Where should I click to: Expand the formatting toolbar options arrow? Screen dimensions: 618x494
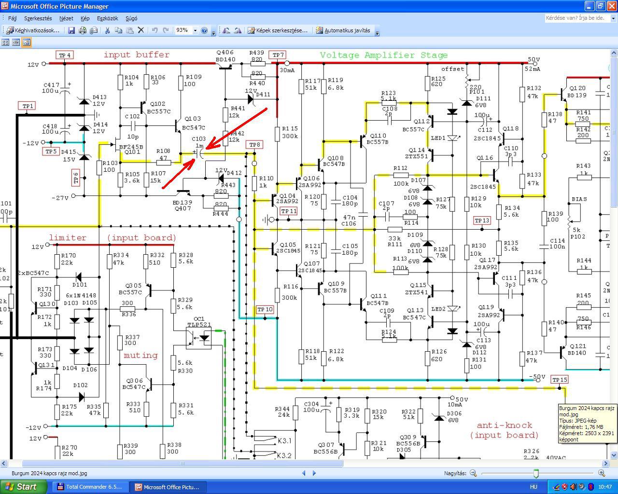tap(377, 31)
